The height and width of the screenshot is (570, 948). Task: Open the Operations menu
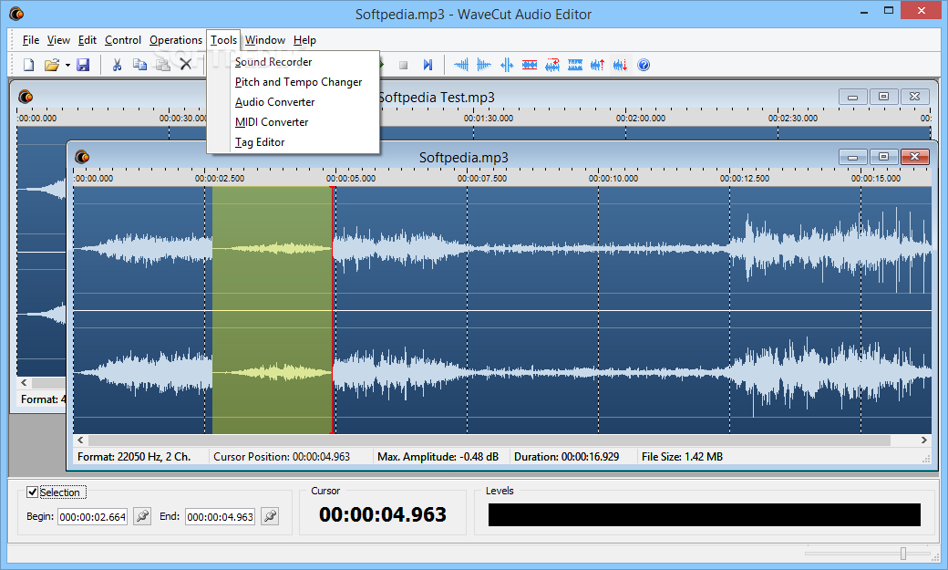tap(176, 40)
